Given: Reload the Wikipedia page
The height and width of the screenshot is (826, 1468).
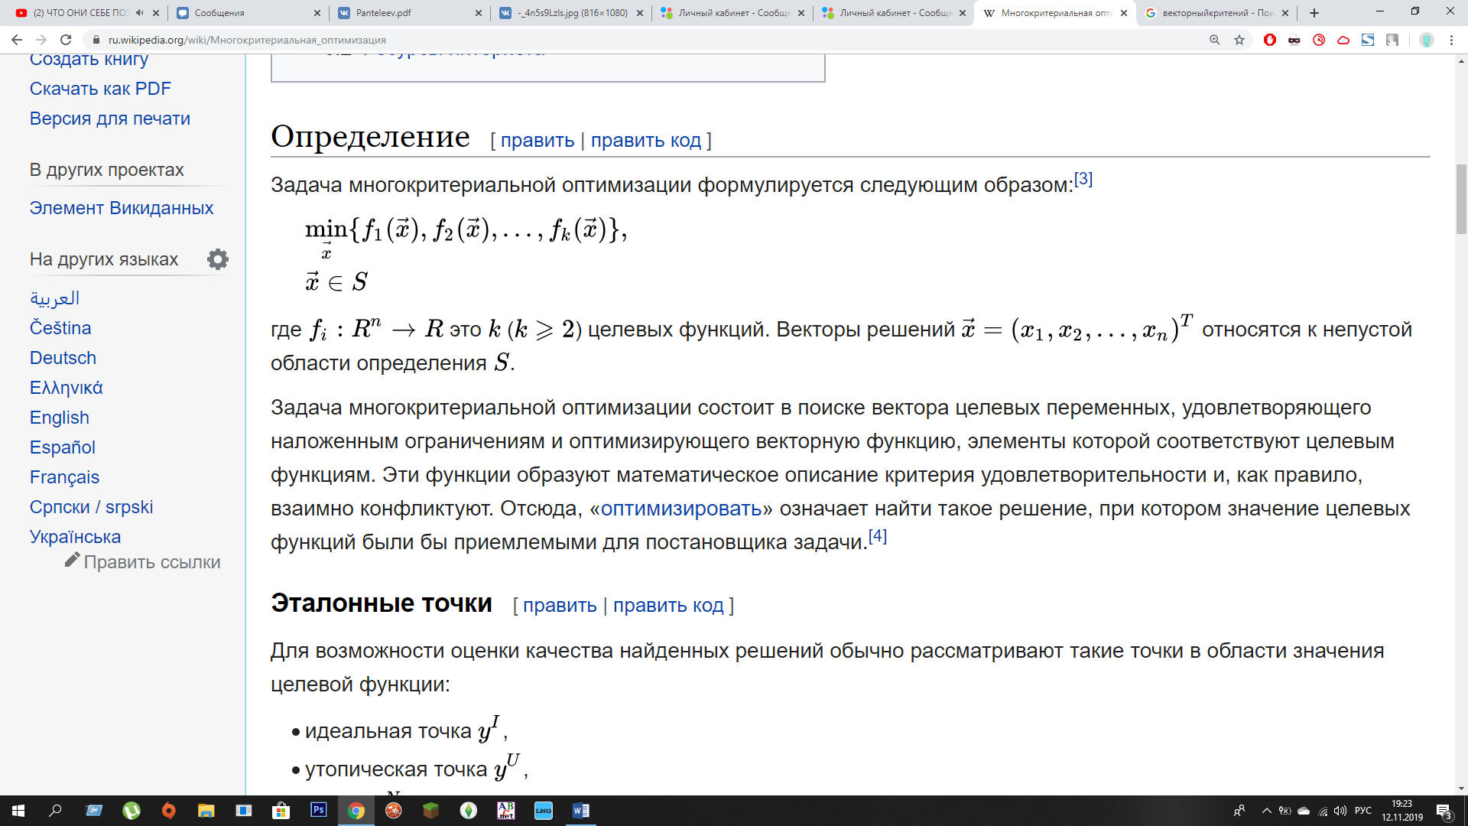Looking at the screenshot, I should coord(66,40).
